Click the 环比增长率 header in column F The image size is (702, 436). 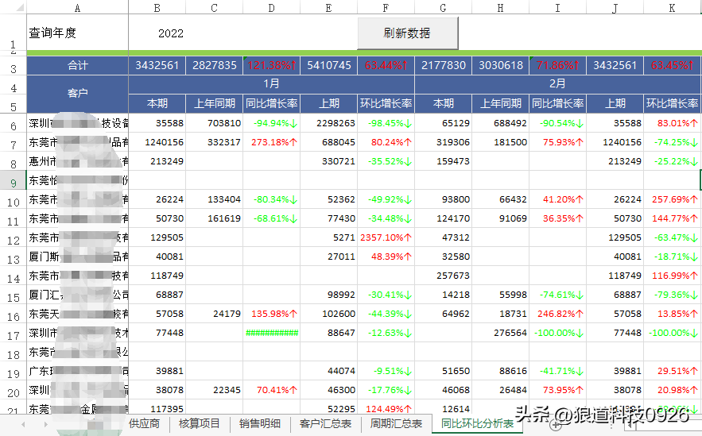tap(386, 103)
